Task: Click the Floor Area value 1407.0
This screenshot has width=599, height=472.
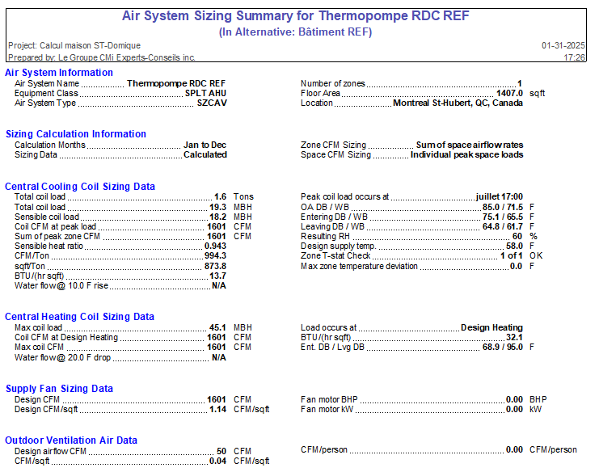Action: 509,94
